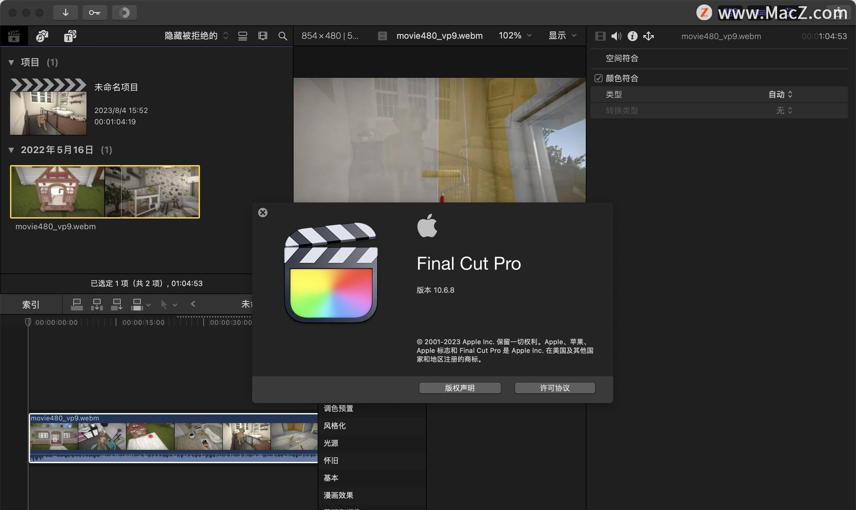Collapse the 项目 section triangle
The image size is (856, 510).
11,62
